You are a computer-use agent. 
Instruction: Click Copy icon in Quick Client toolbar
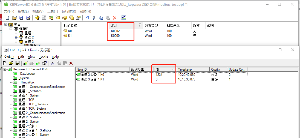[x=59, y=63]
